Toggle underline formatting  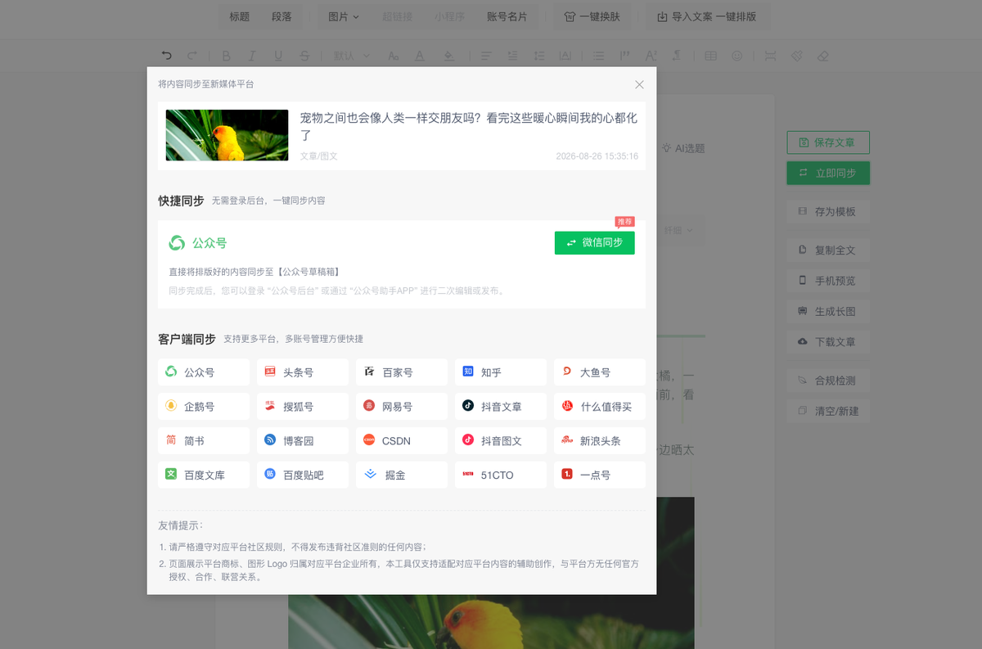(x=278, y=56)
